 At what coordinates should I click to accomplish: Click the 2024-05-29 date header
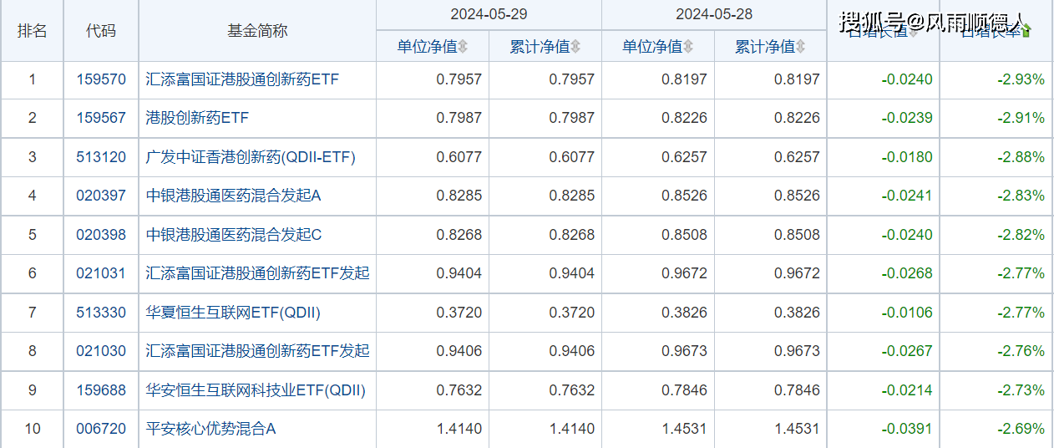[489, 14]
